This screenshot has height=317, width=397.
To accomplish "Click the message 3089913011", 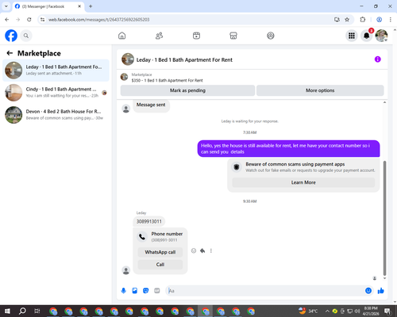I will tap(149, 221).
